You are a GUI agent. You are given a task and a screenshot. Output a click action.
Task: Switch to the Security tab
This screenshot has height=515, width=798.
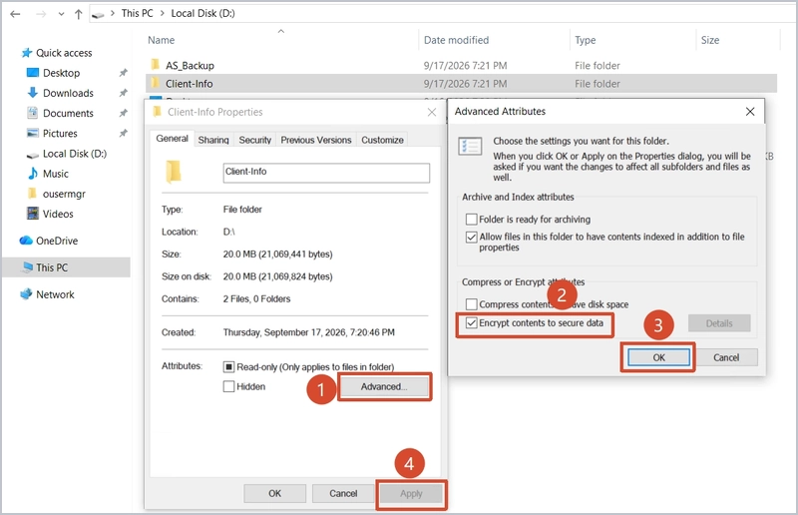[x=255, y=140]
